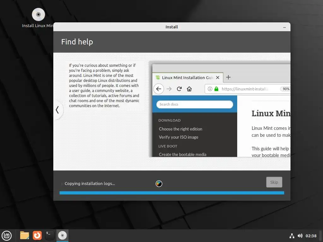This screenshot has width=323, height=242.
Task: Click the blue installation progress bar
Action: click(172, 193)
